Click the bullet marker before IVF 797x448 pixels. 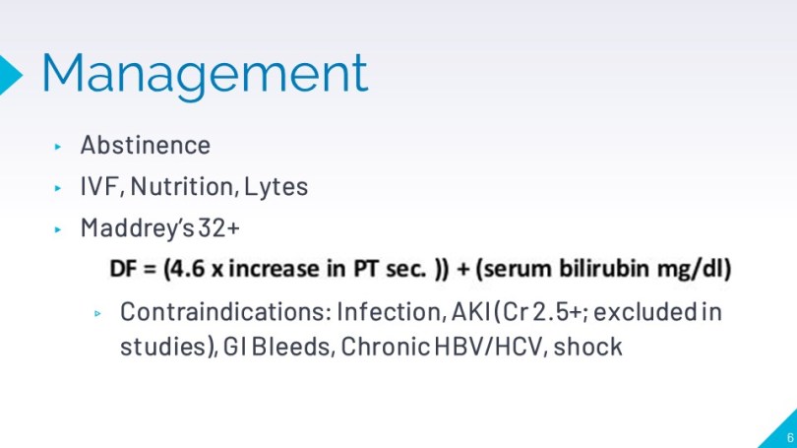click(58, 187)
